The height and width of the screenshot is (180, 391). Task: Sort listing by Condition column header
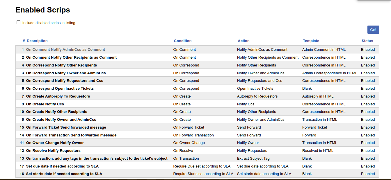click(x=183, y=41)
